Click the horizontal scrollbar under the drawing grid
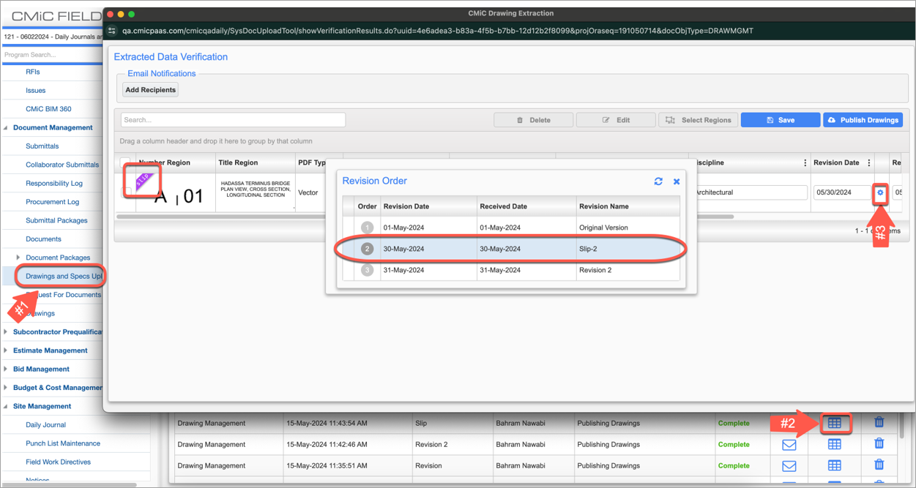The width and height of the screenshot is (916, 488). coord(425,217)
